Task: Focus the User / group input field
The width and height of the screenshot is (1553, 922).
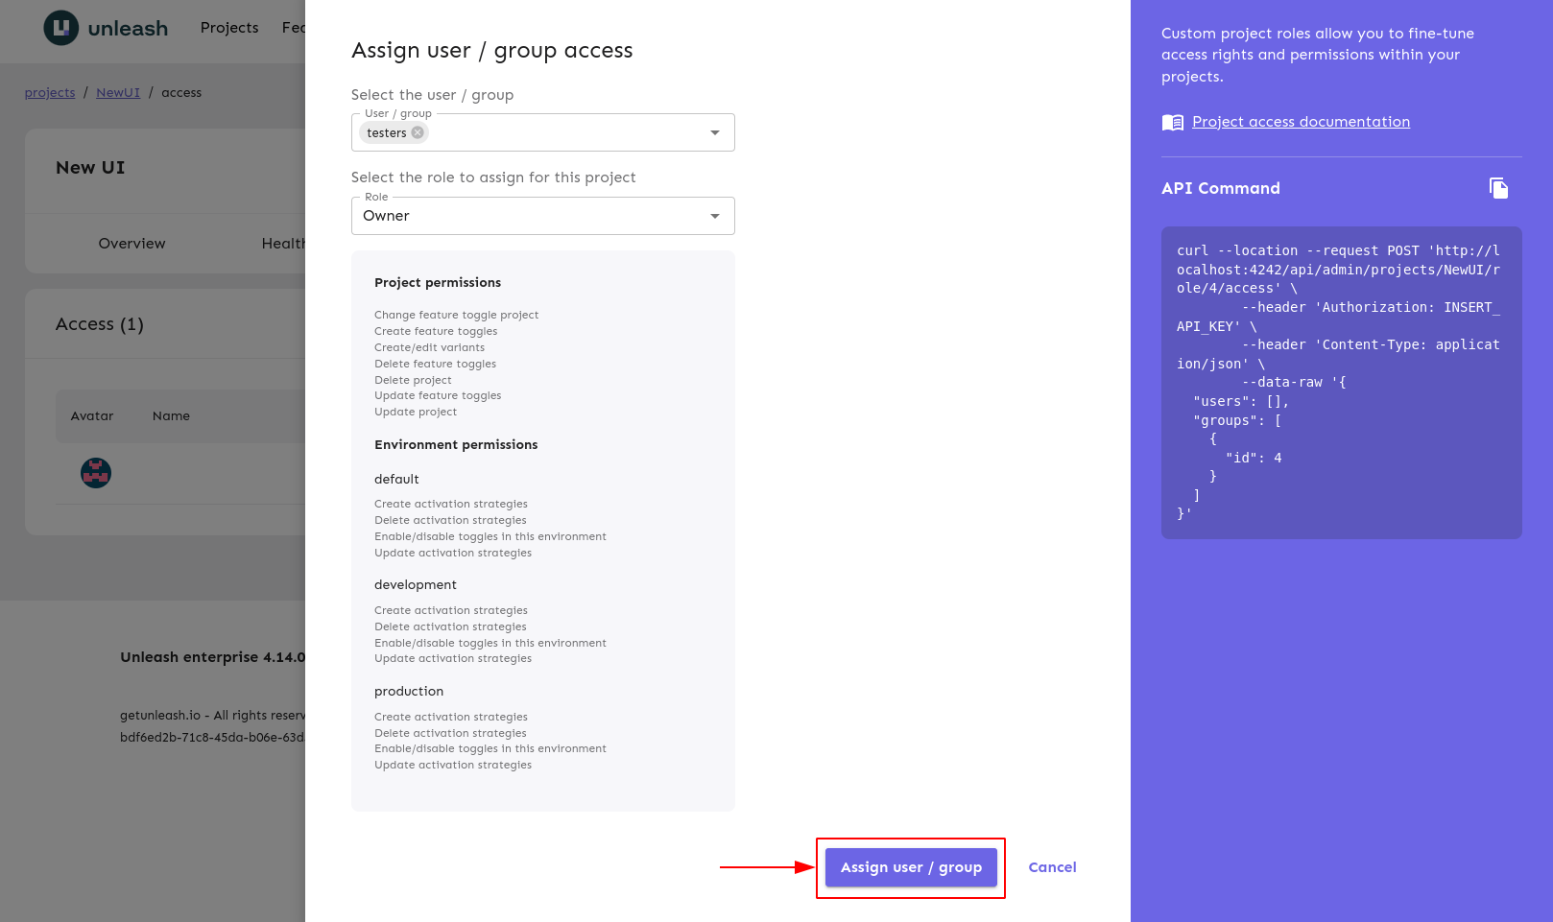Action: 566,133
